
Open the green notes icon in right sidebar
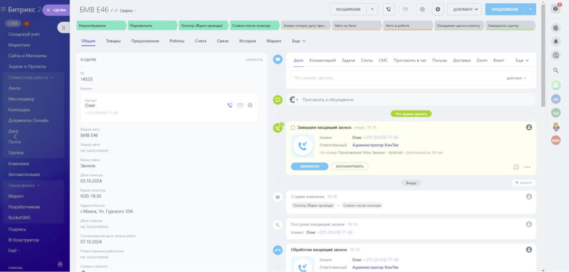pos(556,85)
